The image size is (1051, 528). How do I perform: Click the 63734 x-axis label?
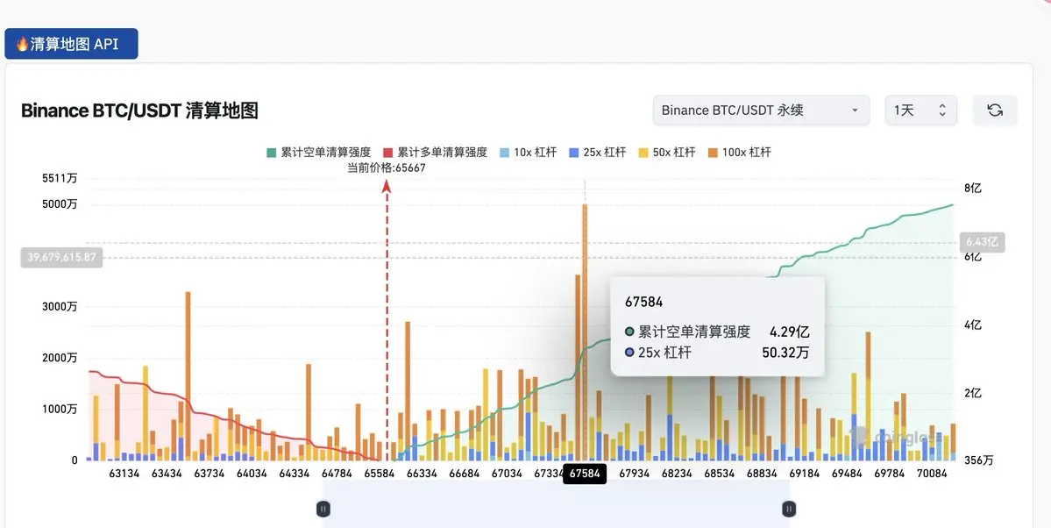click(x=209, y=474)
